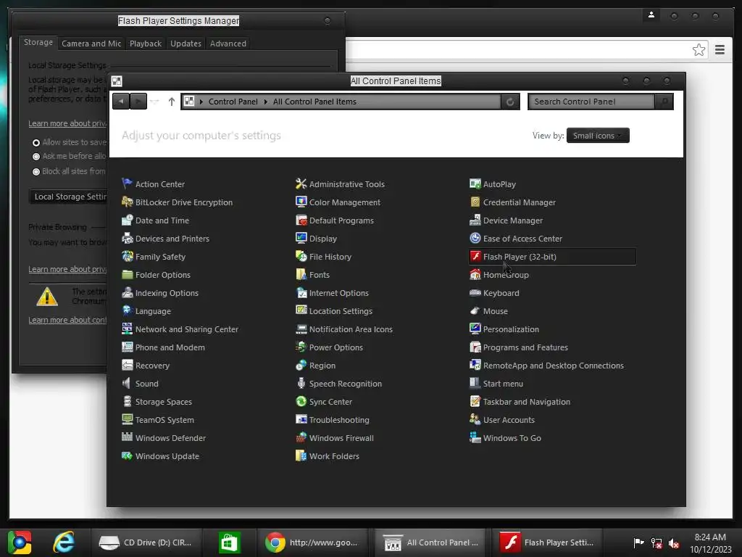The width and height of the screenshot is (742, 557).
Task: Click the Search Control Panel field
Action: pos(591,102)
